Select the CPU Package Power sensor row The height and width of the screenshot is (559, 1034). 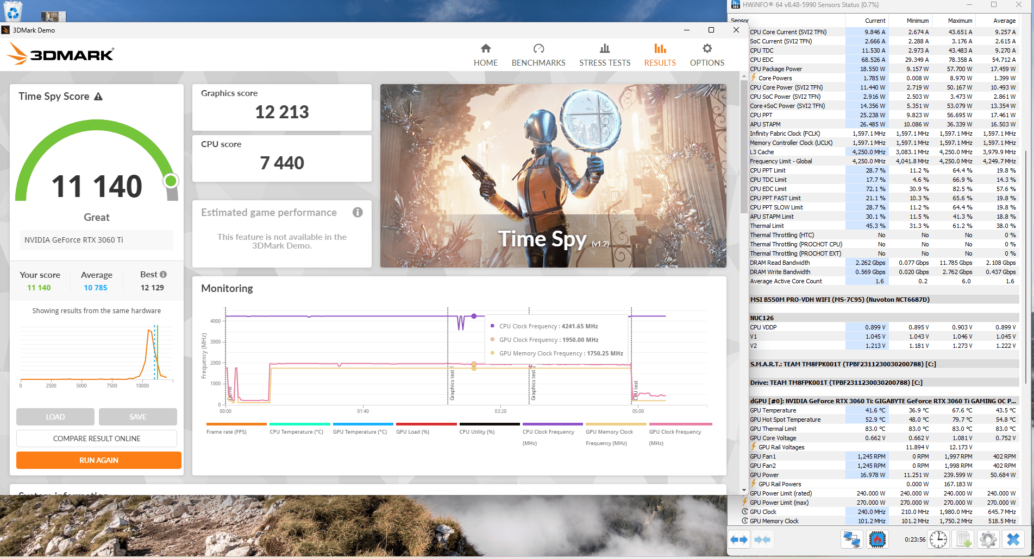[883, 69]
